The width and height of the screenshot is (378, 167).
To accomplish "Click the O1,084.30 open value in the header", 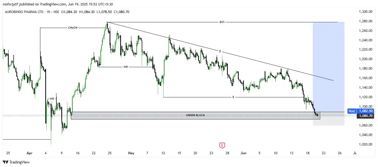I will pyautogui.click(x=69, y=12).
